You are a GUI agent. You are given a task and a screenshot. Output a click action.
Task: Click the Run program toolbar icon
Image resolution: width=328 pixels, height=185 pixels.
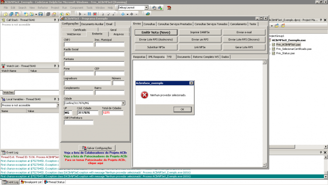click(80, 14)
